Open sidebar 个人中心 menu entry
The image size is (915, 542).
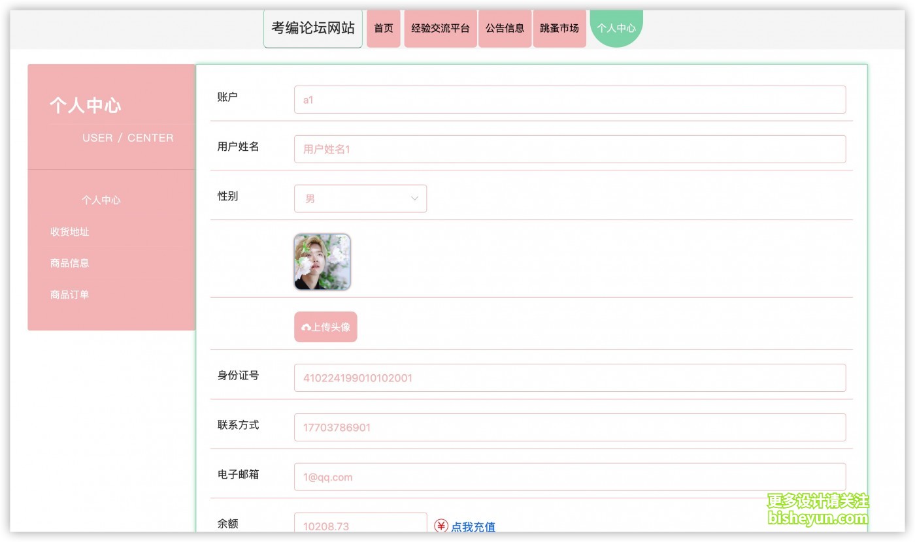point(101,200)
